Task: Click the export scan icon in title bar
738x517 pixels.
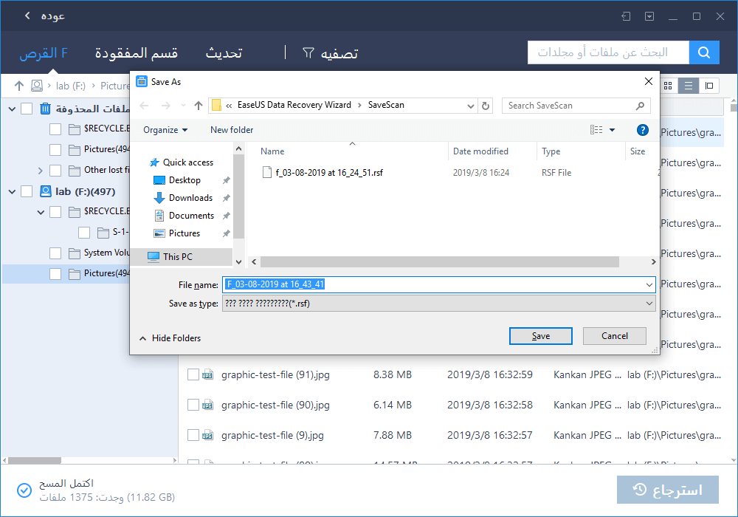Action: point(626,16)
